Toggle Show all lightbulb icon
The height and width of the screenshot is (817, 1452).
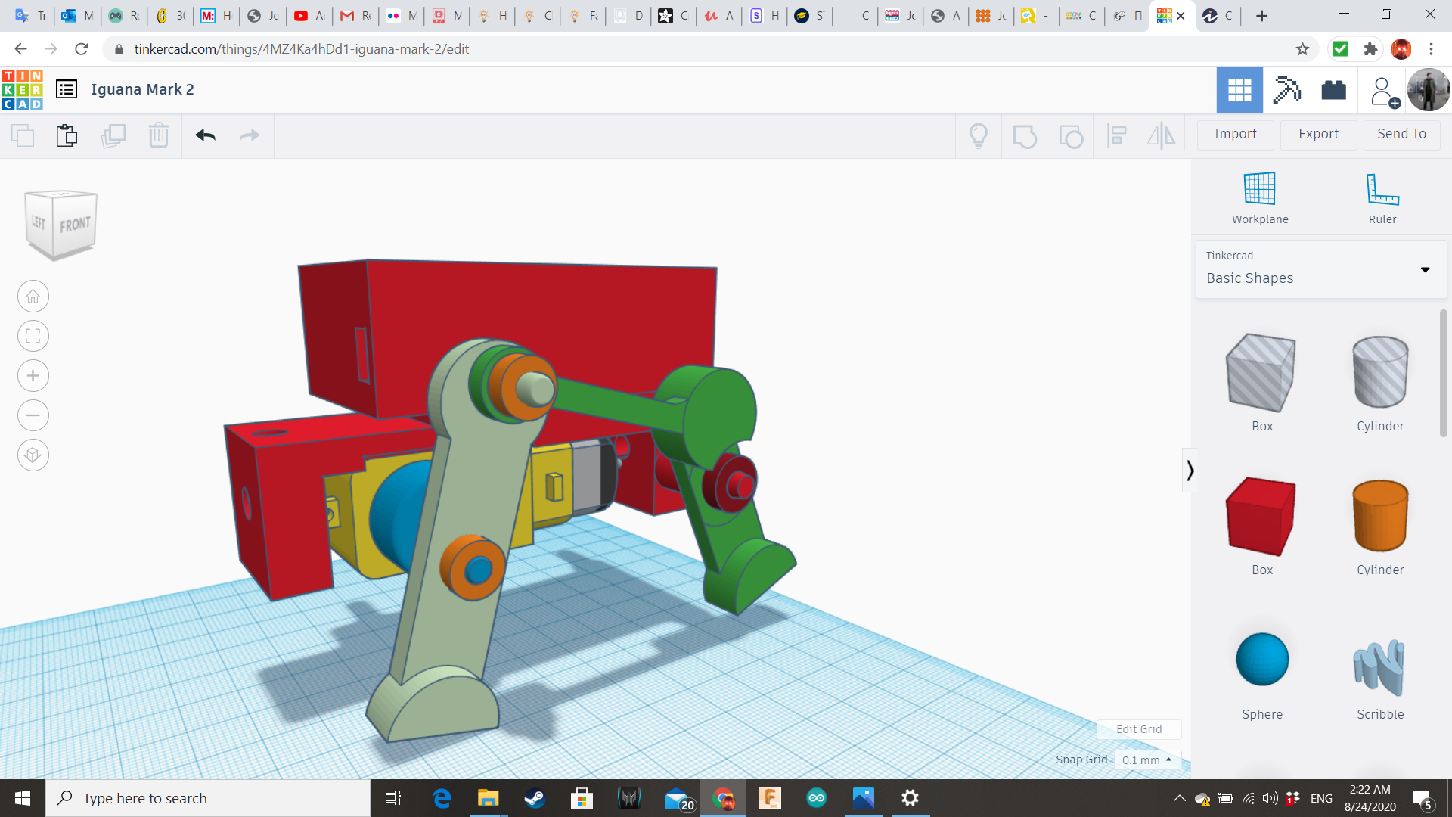[979, 135]
